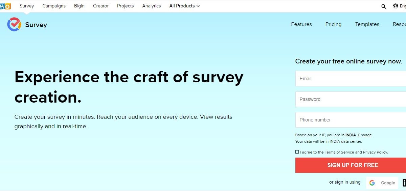Open the search magnifier icon
The height and width of the screenshot is (191, 406).
[x=384, y=6]
